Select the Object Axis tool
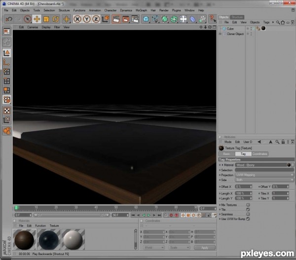 pyautogui.click(x=7, y=63)
